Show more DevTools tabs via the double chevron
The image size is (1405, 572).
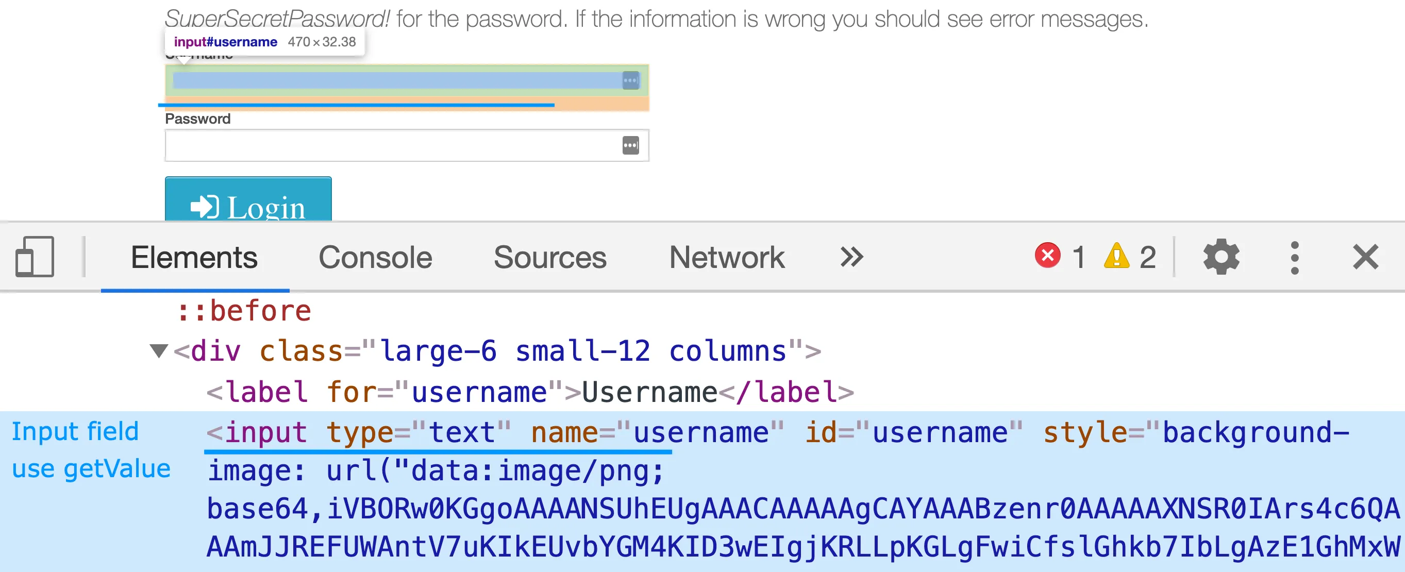click(x=851, y=257)
